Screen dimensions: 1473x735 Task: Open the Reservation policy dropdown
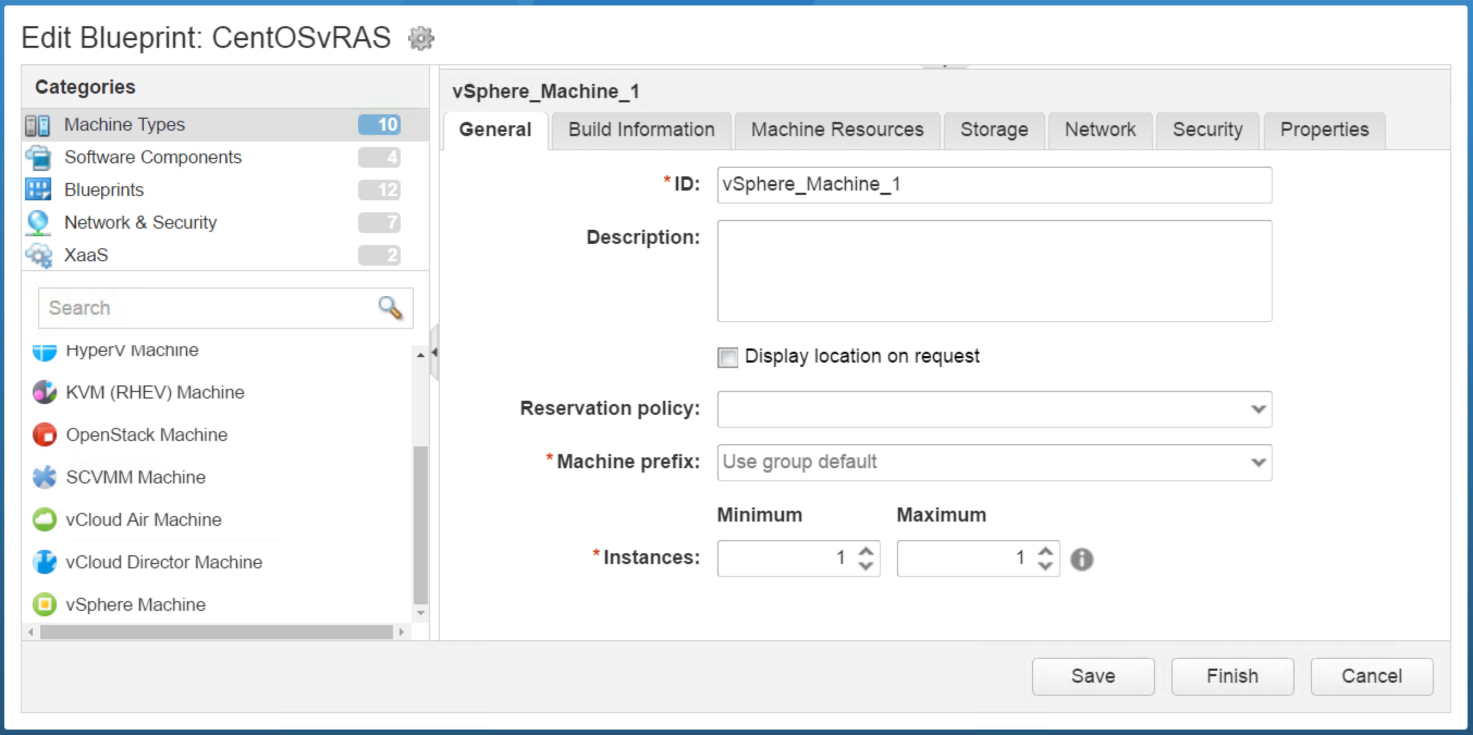coord(1258,409)
